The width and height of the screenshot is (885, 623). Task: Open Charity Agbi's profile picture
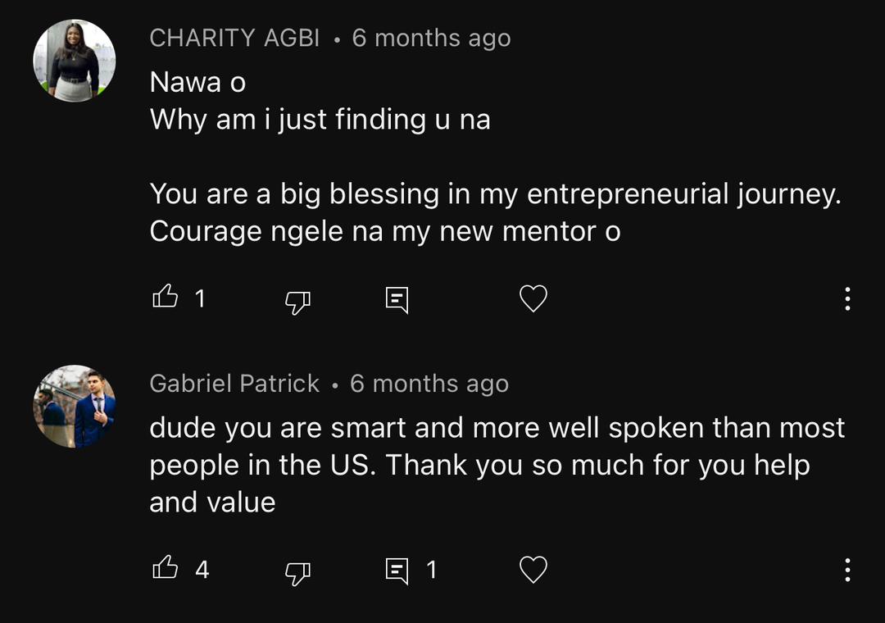pos(74,61)
